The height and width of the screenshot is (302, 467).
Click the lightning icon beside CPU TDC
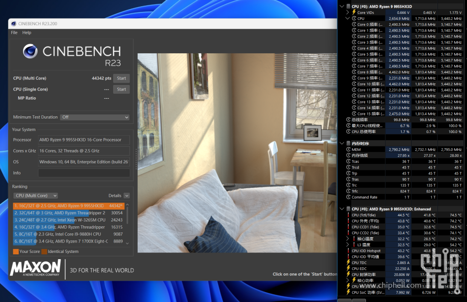coord(348,262)
